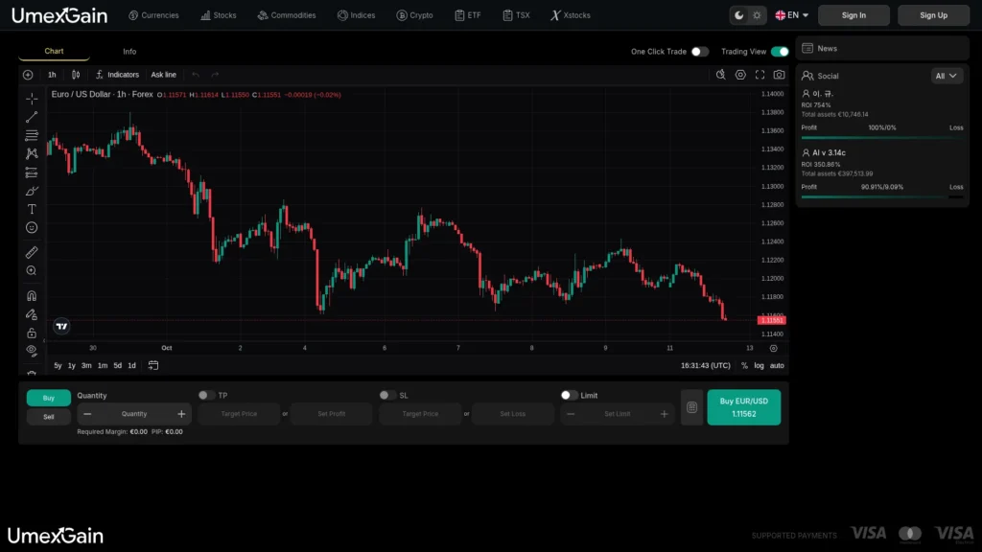
Task: Increase quantity with plus button
Action: click(181, 414)
